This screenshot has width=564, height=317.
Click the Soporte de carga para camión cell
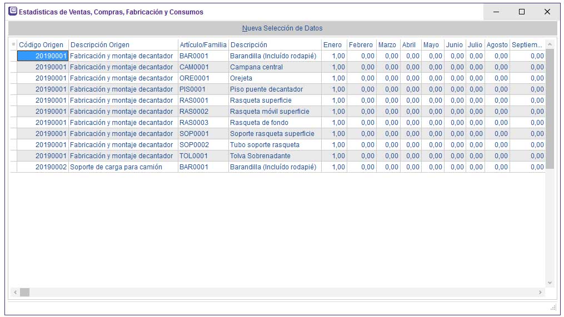tap(116, 167)
